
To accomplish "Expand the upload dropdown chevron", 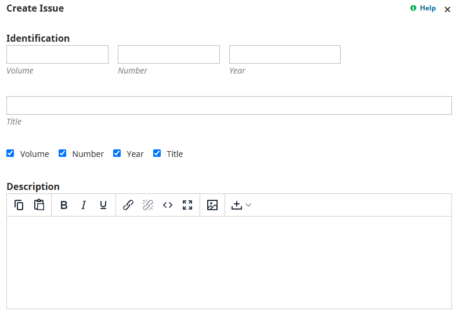I will [248, 205].
